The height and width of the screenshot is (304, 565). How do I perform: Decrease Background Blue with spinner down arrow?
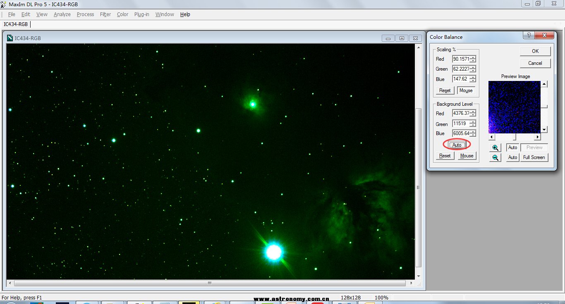coord(473,135)
